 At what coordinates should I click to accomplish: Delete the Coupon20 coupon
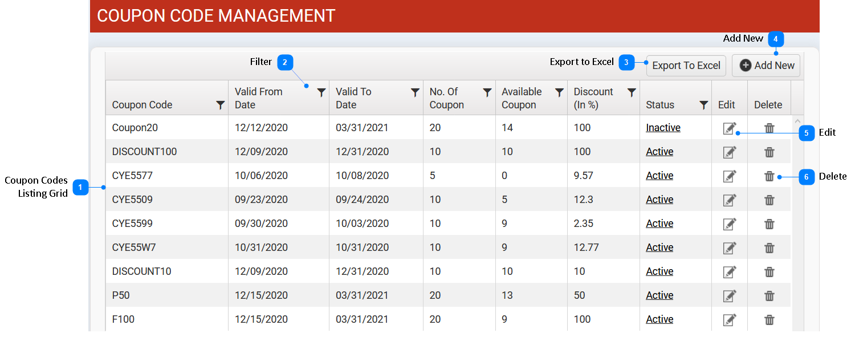tap(769, 128)
